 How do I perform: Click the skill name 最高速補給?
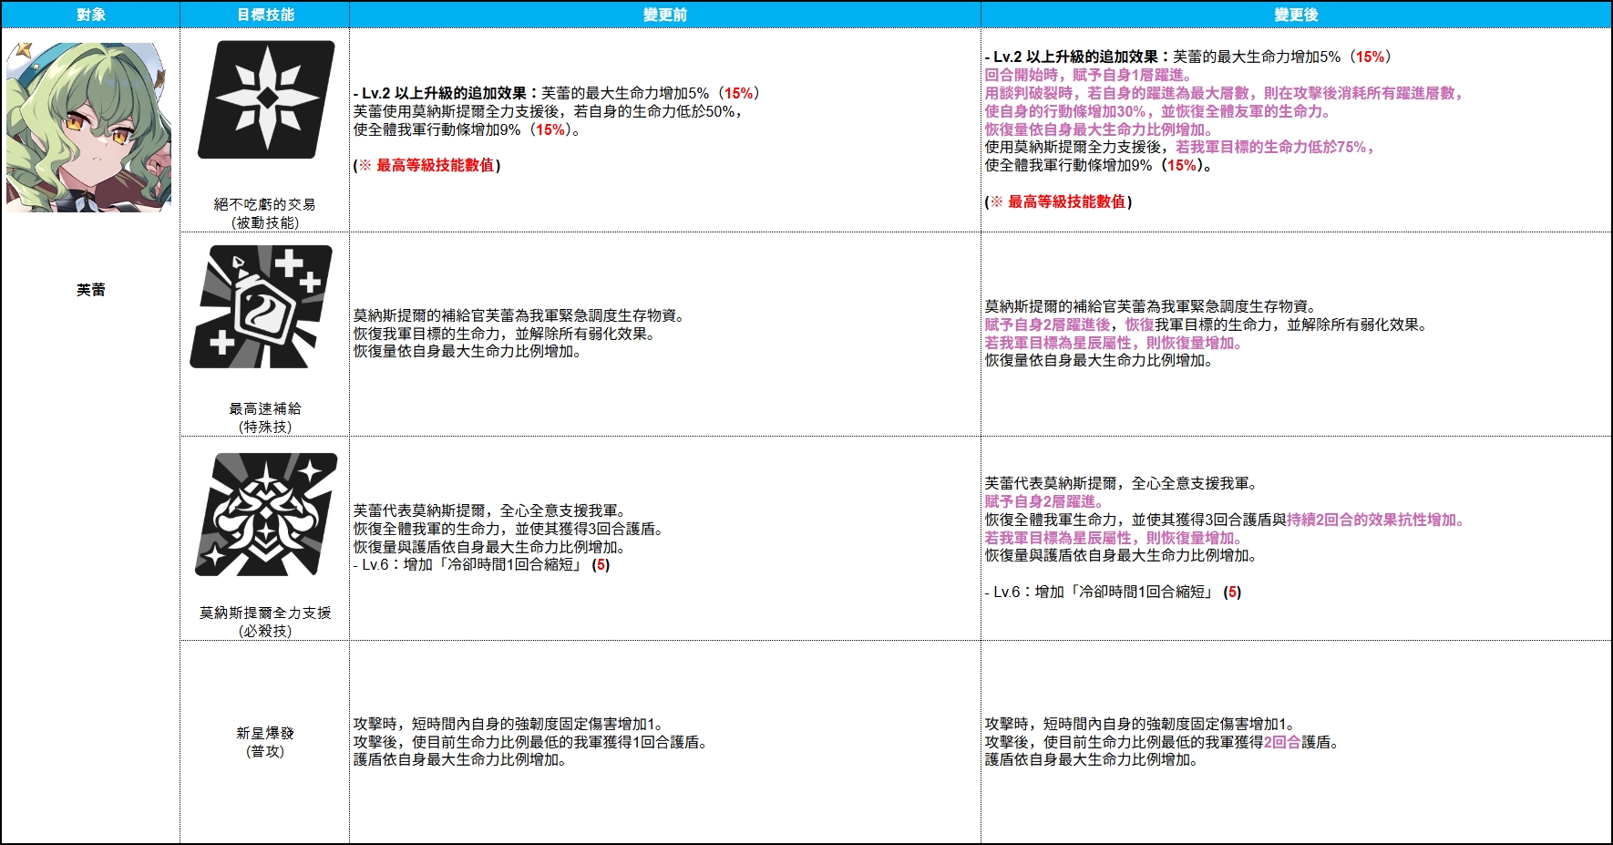tap(265, 408)
